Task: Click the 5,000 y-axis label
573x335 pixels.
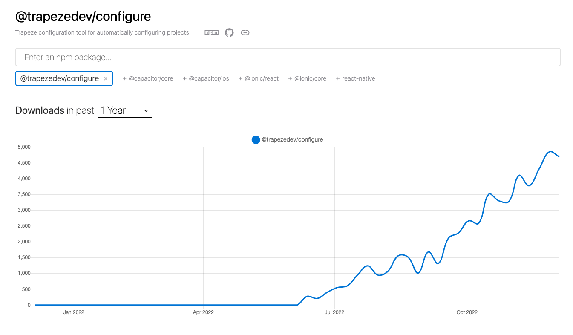Action: (24, 147)
